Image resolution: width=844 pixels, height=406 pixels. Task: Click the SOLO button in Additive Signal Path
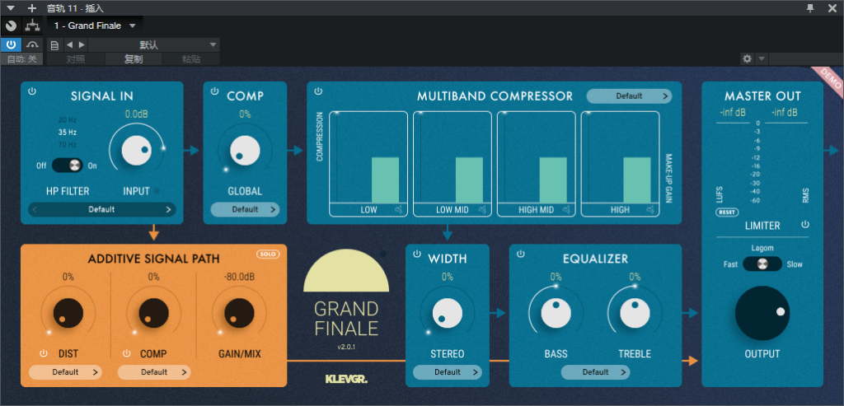point(268,254)
